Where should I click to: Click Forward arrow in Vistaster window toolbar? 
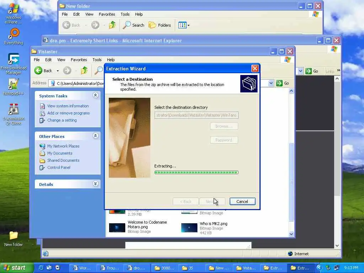click(x=67, y=71)
